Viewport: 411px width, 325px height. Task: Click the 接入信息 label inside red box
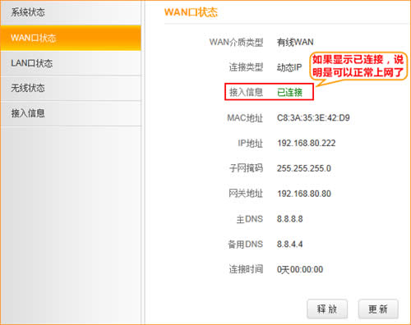[246, 92]
